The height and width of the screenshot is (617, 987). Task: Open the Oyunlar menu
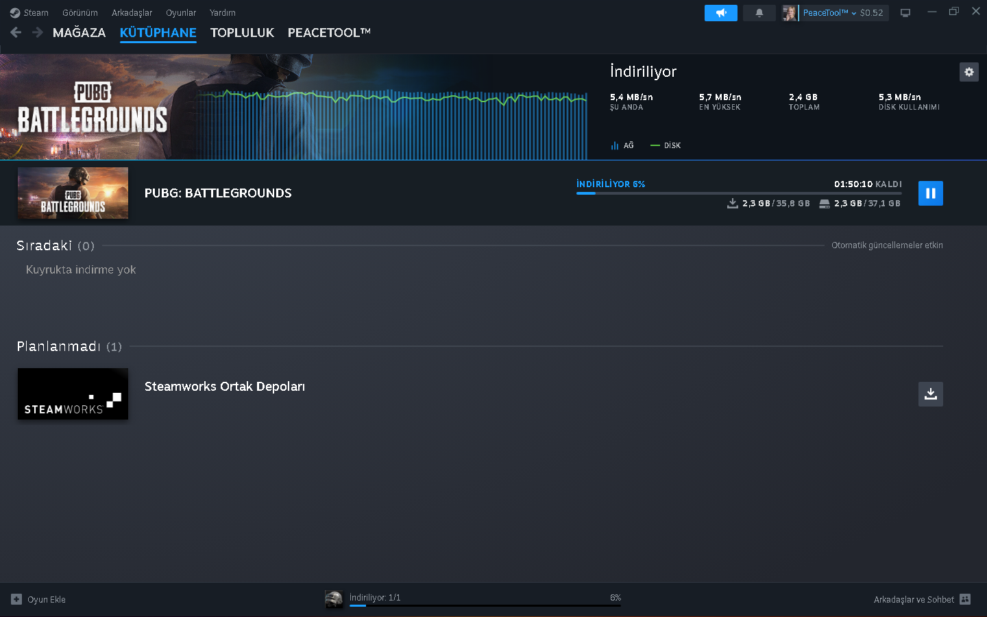tap(181, 12)
